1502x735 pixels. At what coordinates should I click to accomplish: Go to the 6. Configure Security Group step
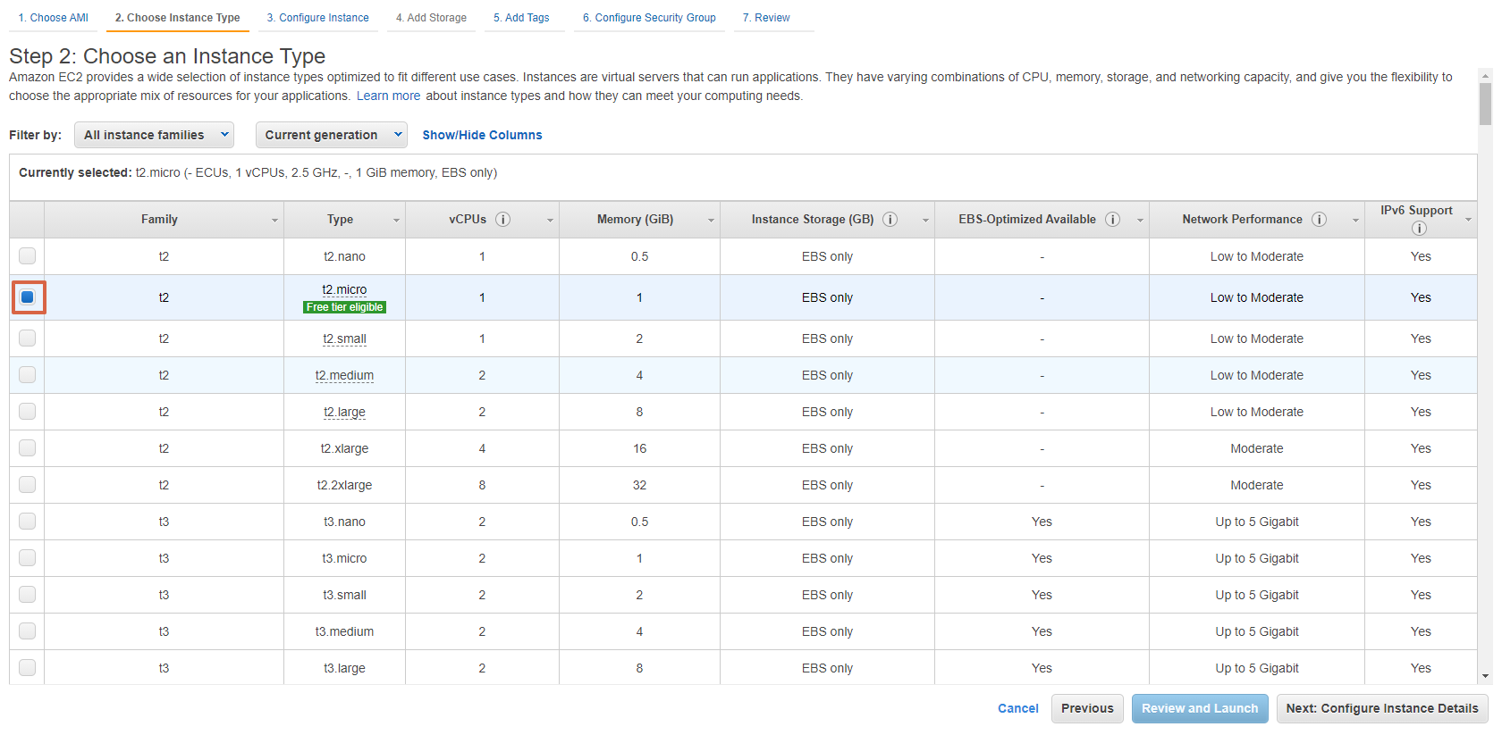click(x=650, y=18)
